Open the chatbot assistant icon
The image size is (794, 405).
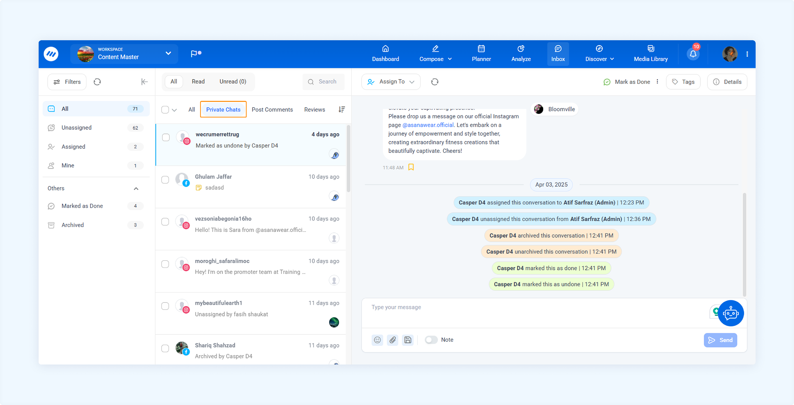pyautogui.click(x=730, y=313)
